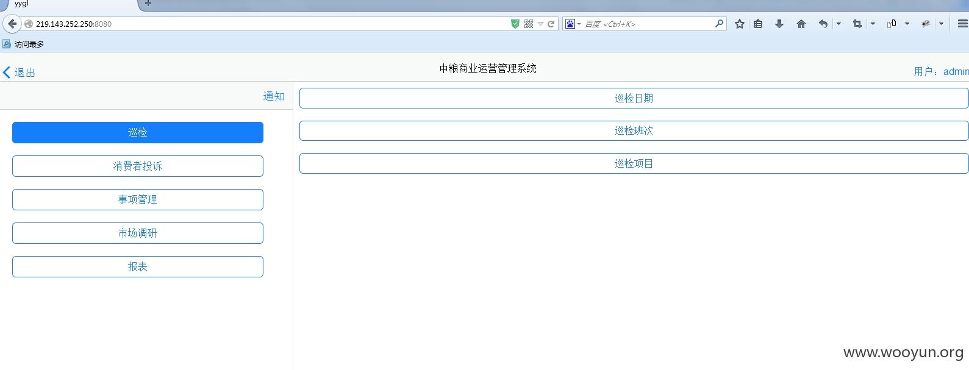Click the blue back chevron beside 退出
The height and width of the screenshot is (370, 969).
pos(7,73)
